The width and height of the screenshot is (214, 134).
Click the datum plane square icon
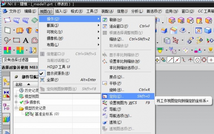point(7,30)
